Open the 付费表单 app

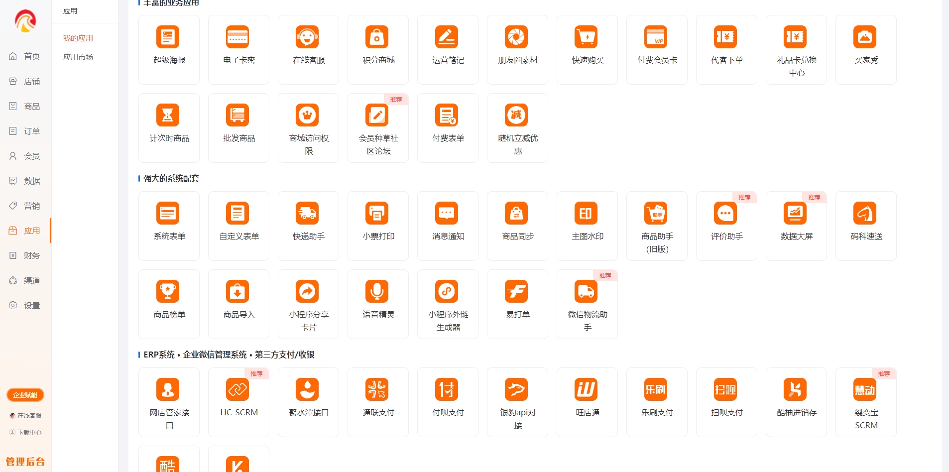coord(448,128)
